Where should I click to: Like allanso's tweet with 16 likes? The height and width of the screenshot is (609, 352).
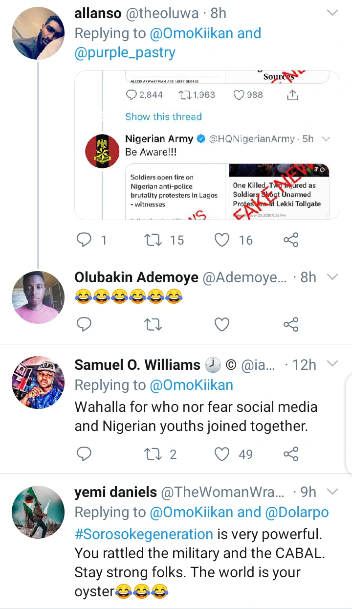pos(222,240)
